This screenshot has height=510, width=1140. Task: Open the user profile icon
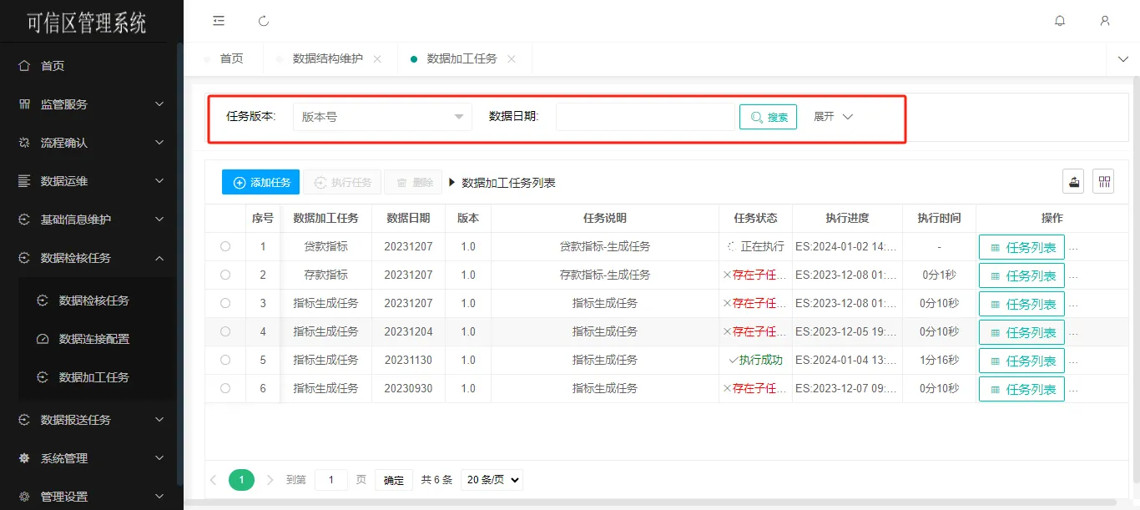pos(1105,21)
